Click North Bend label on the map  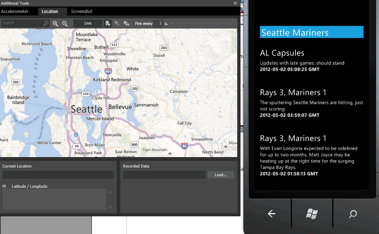pos(213,152)
